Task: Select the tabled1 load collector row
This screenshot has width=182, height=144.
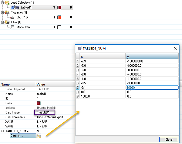Action: [x=42, y=8]
